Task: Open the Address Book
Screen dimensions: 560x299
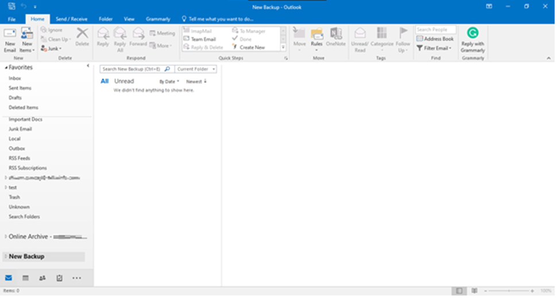Action: [x=435, y=39]
